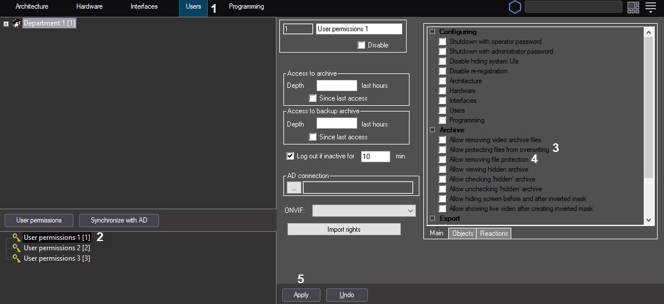
Task: Switch to the Programming tab
Action: tap(246, 7)
